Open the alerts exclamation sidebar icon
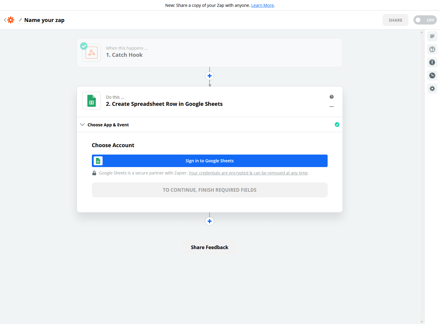This screenshot has width=440, height=324. (x=432, y=62)
